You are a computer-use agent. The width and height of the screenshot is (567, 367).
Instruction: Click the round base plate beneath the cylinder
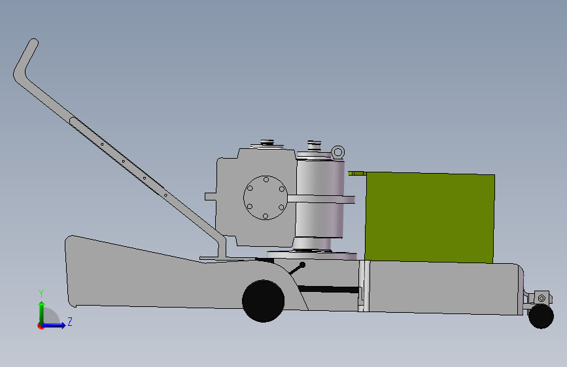[312, 255]
